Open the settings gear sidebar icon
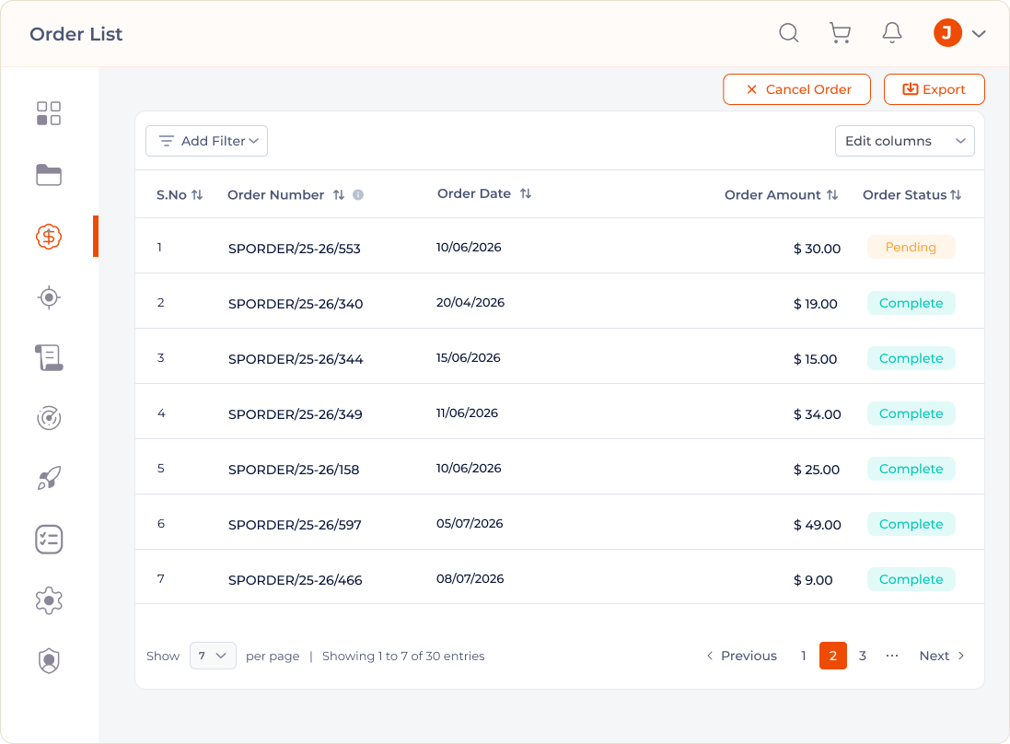1010x744 pixels. point(49,600)
